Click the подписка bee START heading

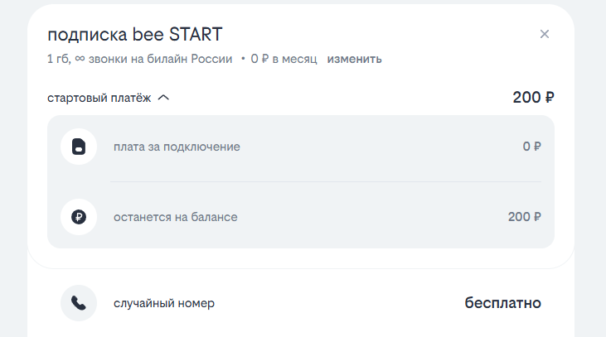click(135, 34)
